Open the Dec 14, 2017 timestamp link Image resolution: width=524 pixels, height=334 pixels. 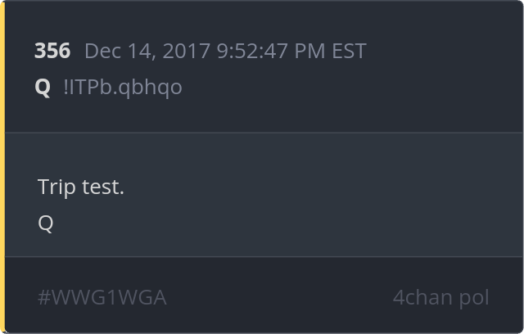[225, 51]
